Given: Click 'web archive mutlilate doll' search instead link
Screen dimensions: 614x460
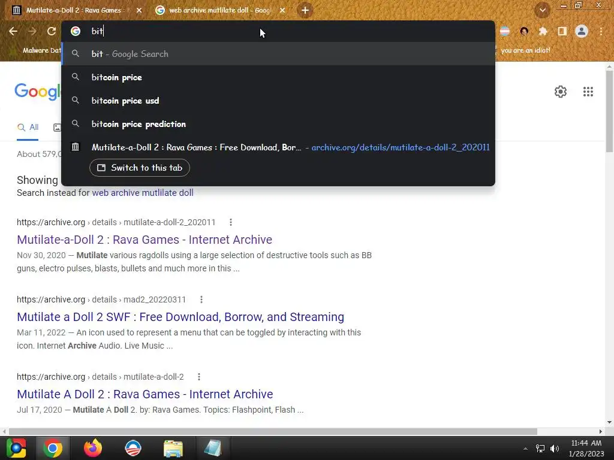Looking at the screenshot, I should [143, 193].
